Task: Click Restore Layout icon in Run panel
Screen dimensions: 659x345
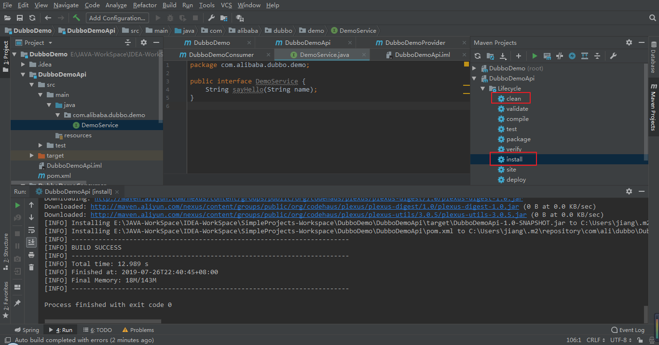Action: [18, 287]
